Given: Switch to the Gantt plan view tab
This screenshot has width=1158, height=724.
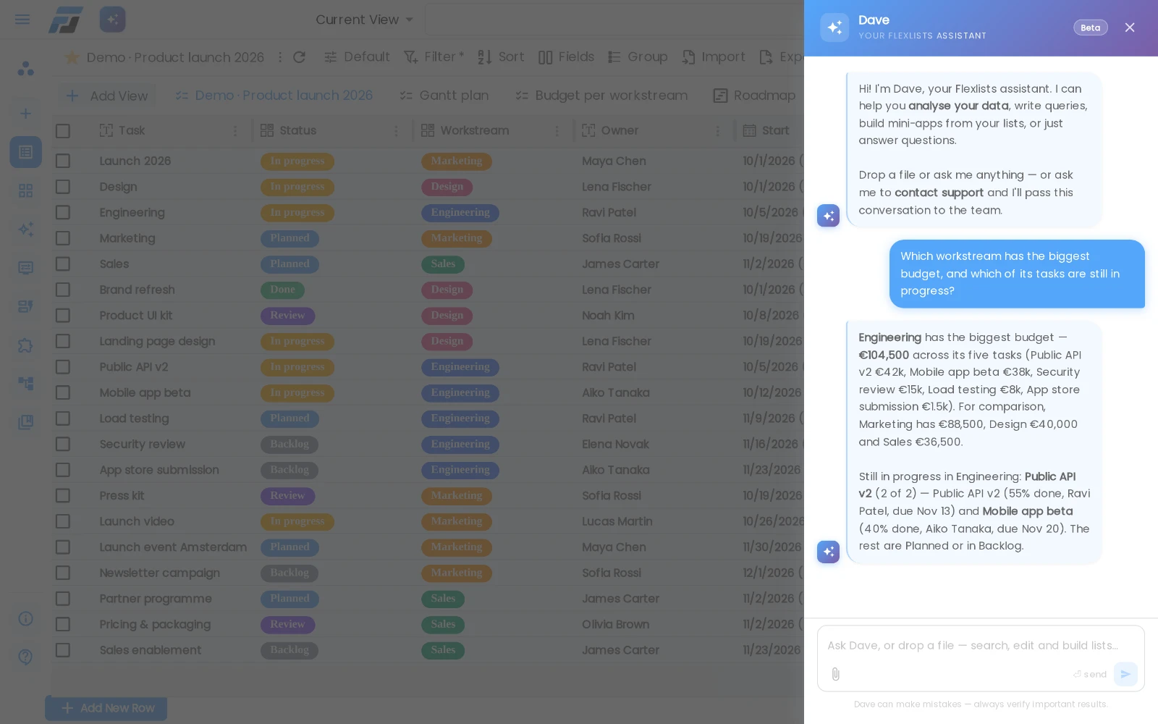Looking at the screenshot, I should [444, 96].
